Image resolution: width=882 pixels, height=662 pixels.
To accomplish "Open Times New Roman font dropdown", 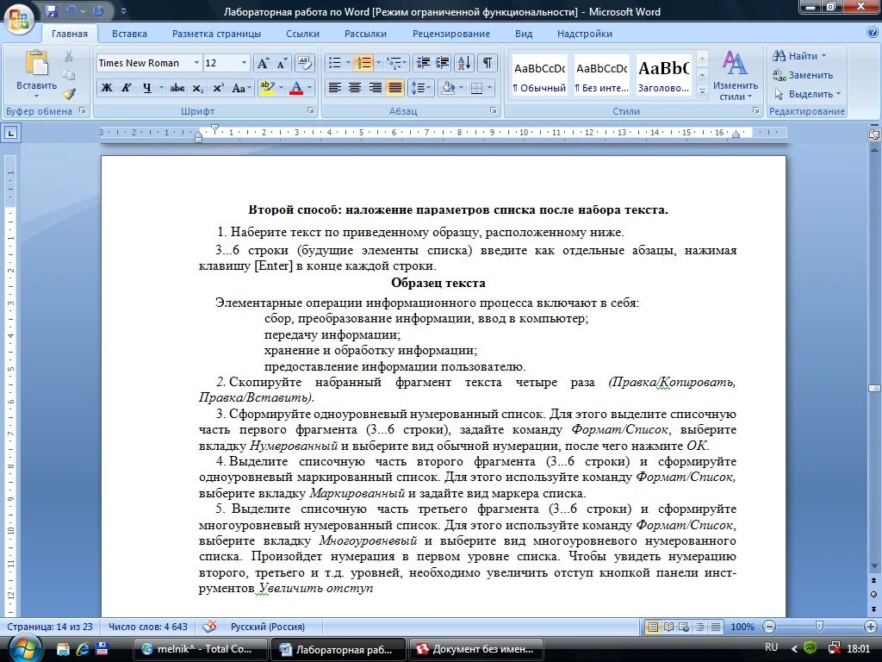I will click(x=196, y=63).
